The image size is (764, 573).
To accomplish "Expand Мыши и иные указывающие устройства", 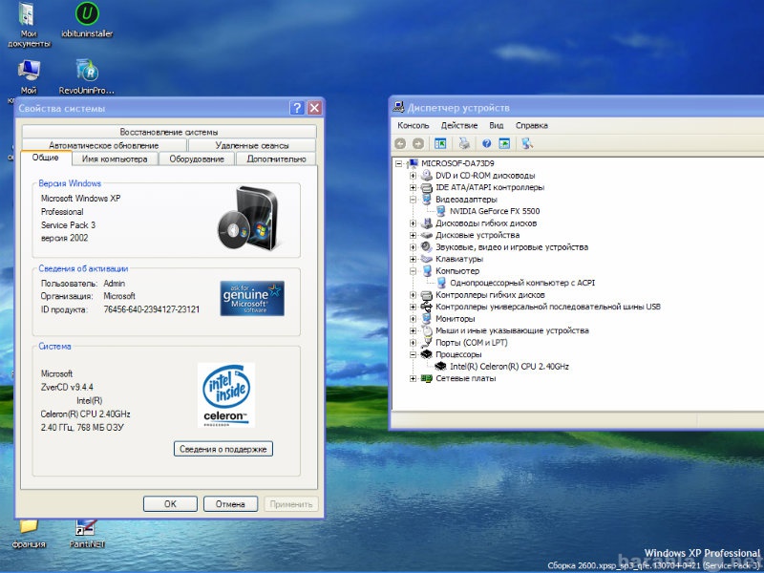I will [x=413, y=330].
